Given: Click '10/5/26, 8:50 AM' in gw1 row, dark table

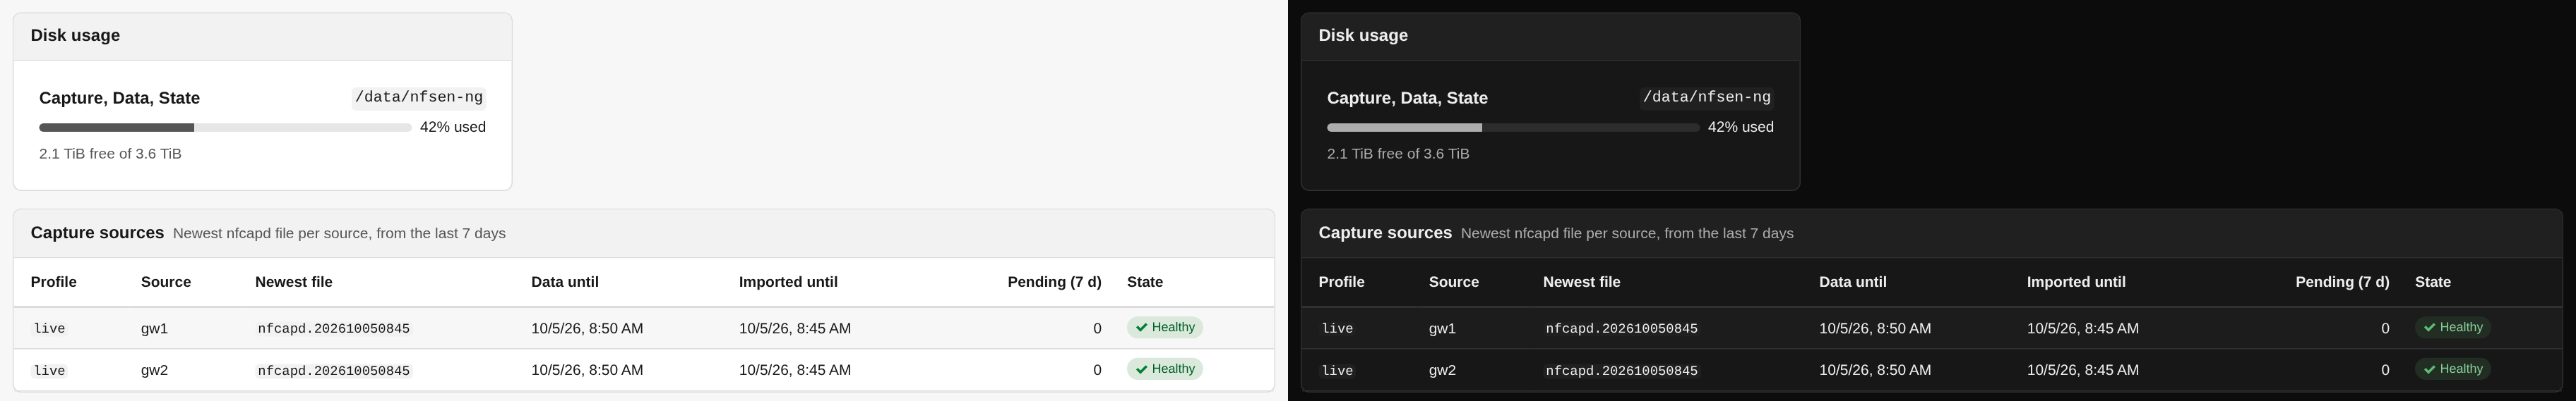Looking at the screenshot, I should click(x=1875, y=328).
